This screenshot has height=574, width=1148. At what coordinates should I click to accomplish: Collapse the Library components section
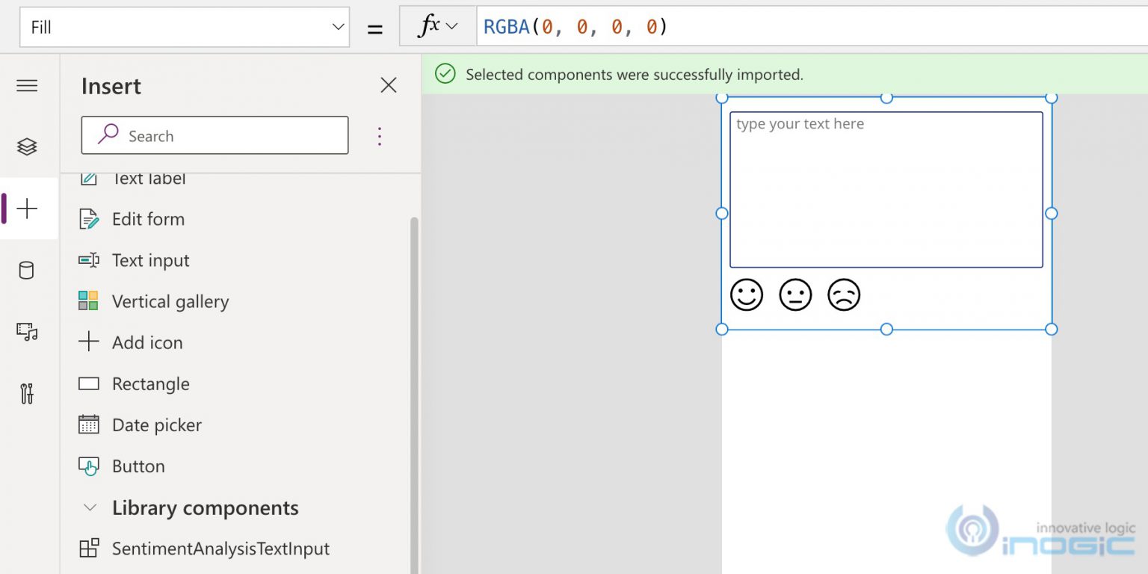tap(90, 507)
